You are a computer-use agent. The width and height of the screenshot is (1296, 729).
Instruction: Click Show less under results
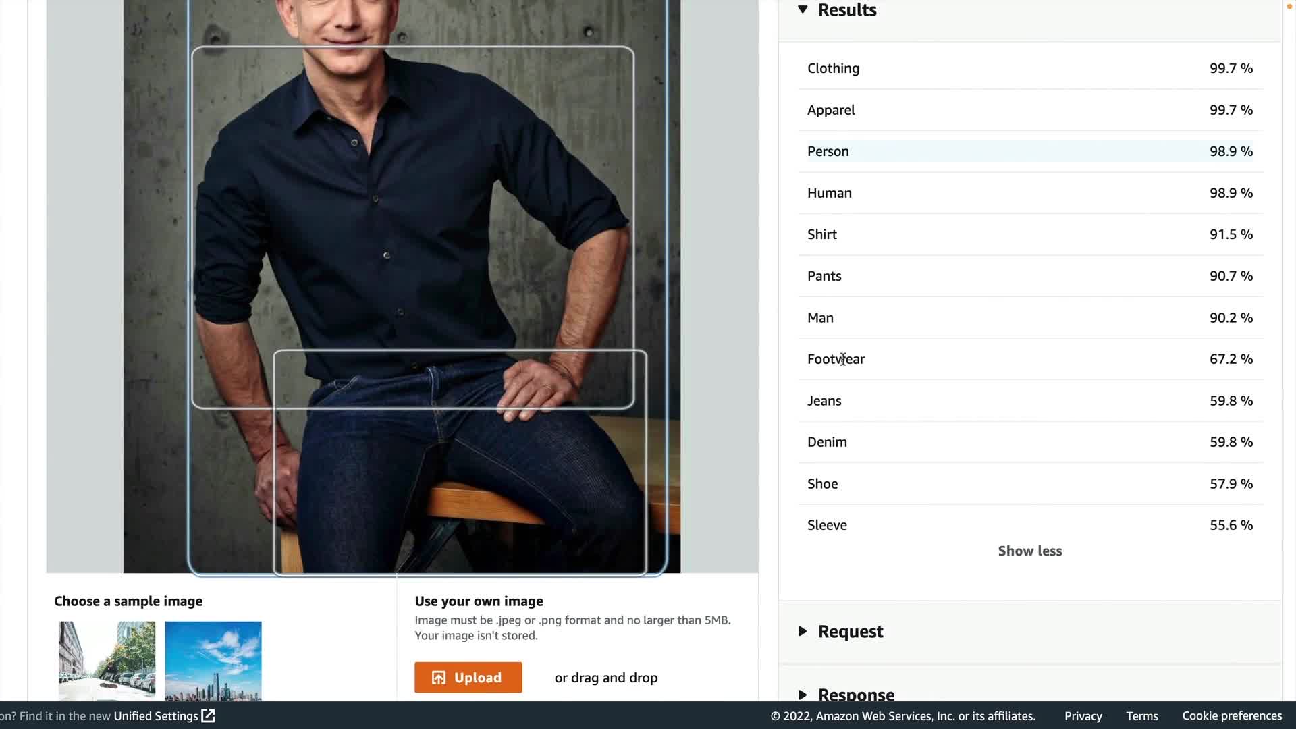(x=1029, y=551)
